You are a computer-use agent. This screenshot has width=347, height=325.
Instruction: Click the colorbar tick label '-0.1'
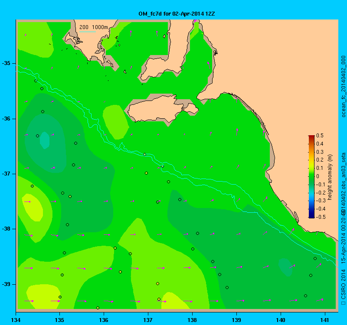click(x=321, y=185)
